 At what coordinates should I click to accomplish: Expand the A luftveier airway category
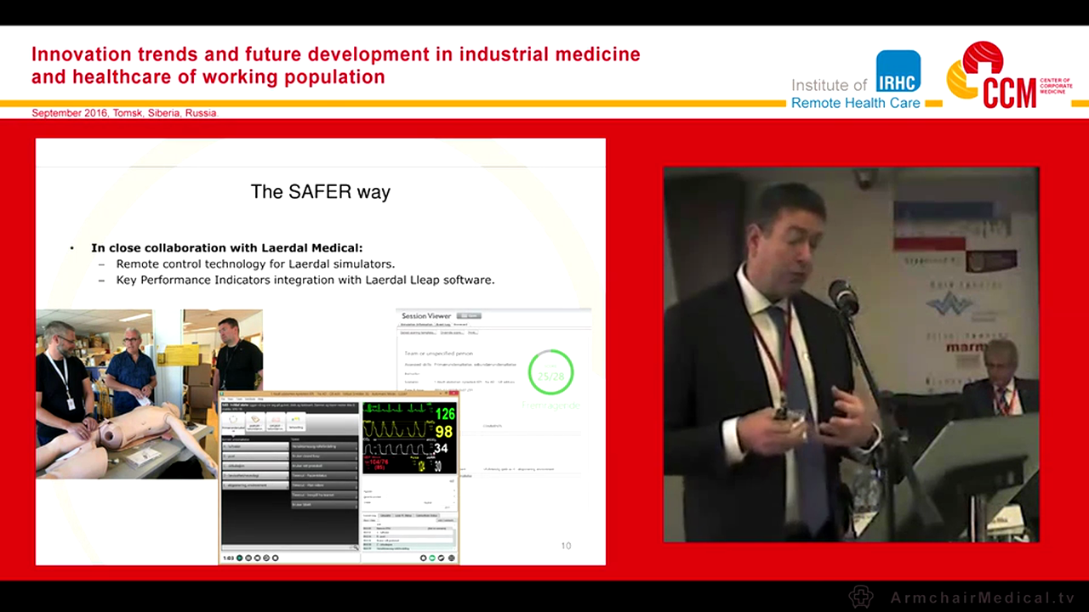tap(254, 446)
